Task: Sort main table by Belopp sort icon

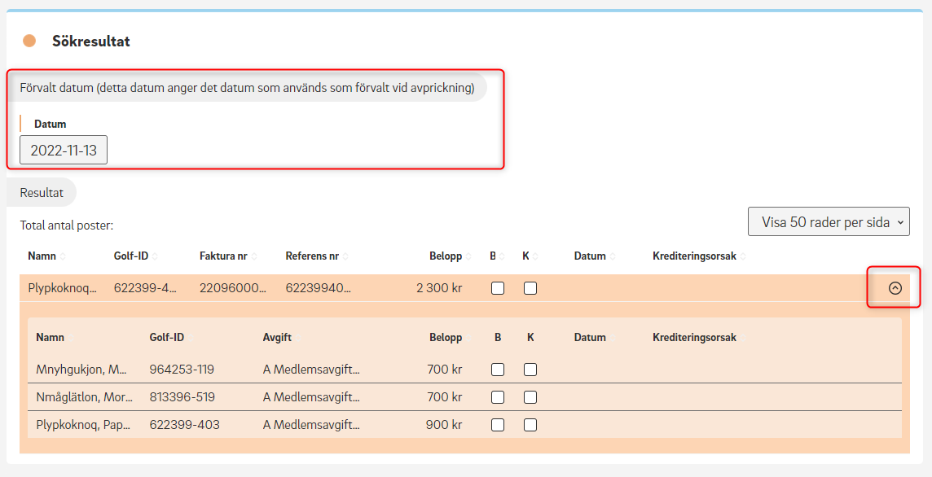Action: [x=468, y=256]
